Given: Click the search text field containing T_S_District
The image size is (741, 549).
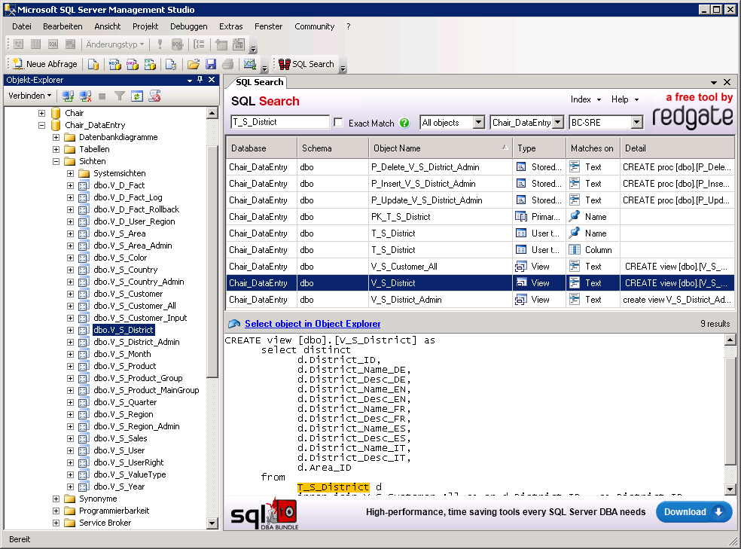Looking at the screenshot, I should coord(280,122).
